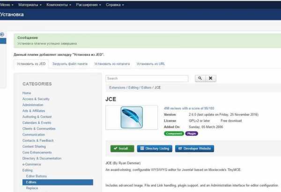The image size is (281, 192).
Task: Click 'JCE (By Ryan Demmer)' text
Action: pyautogui.click(x=123, y=163)
